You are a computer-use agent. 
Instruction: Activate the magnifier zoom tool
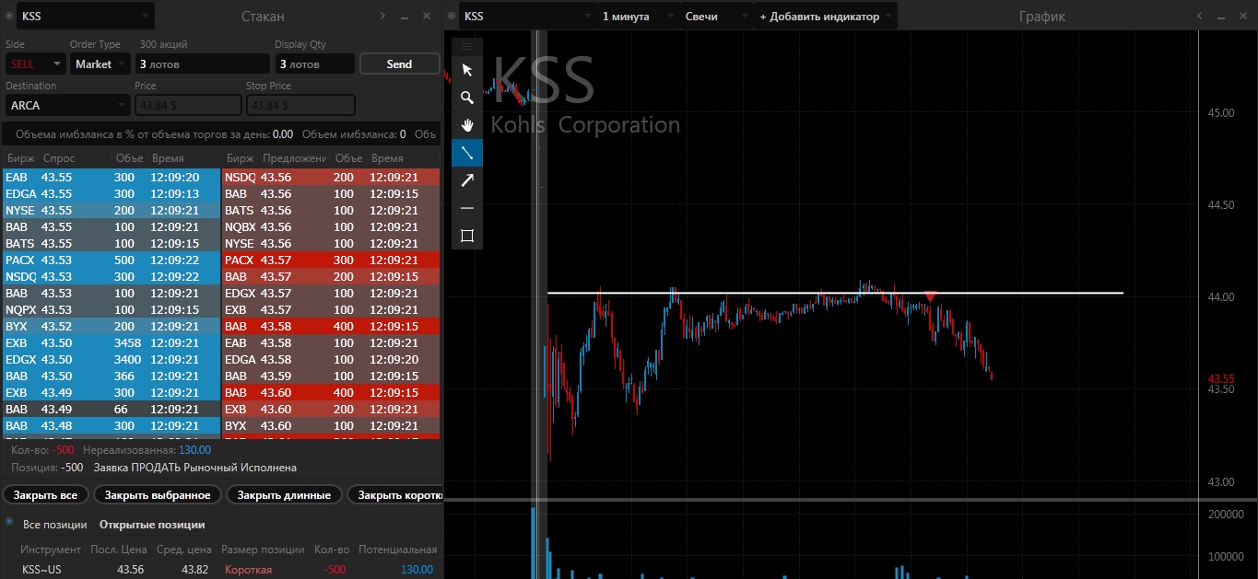point(467,98)
